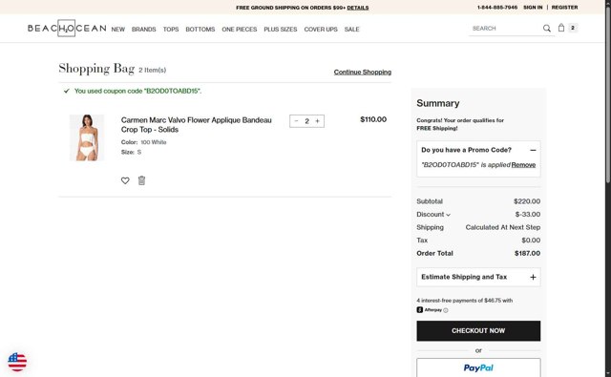Viewport: 611px width, 377px height.
Task: Open the BRANDS menu
Action: pos(144,30)
